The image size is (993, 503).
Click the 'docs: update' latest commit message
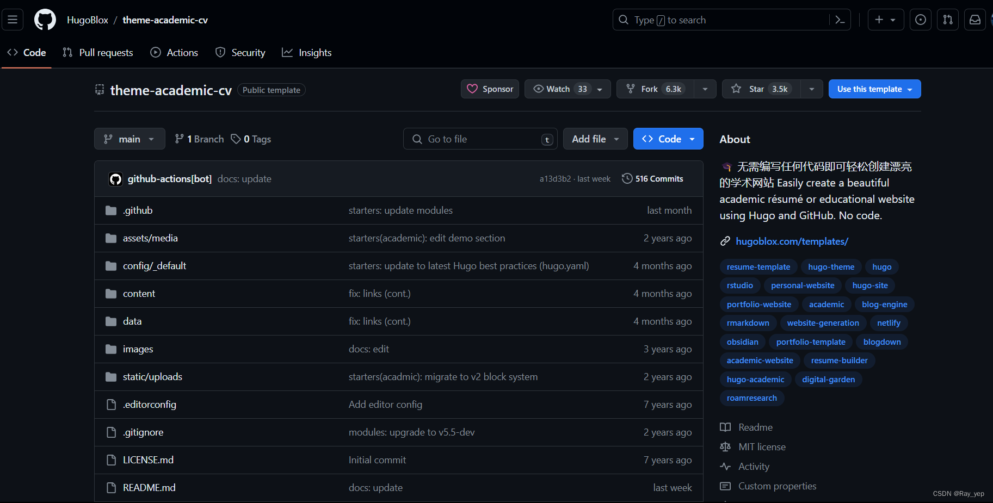(x=244, y=179)
